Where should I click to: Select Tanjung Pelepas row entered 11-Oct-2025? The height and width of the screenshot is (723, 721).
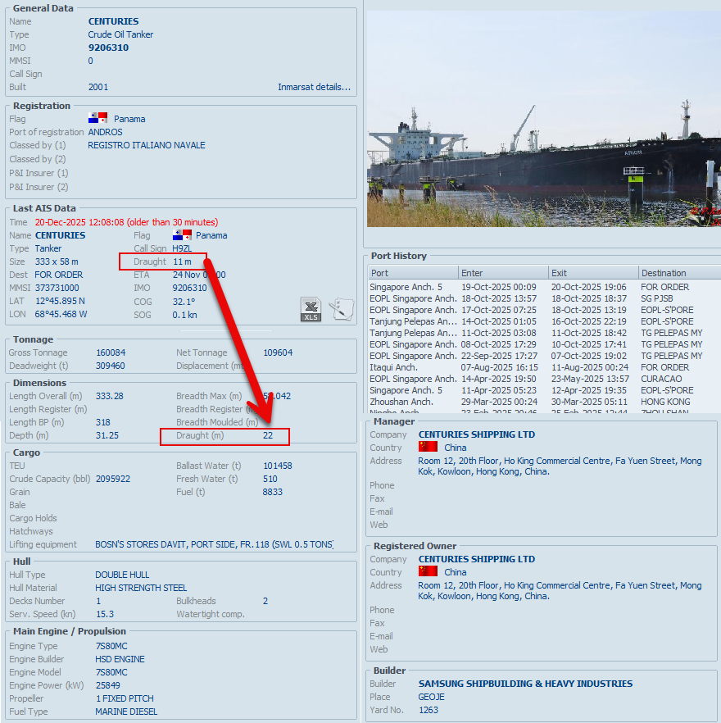point(544,333)
